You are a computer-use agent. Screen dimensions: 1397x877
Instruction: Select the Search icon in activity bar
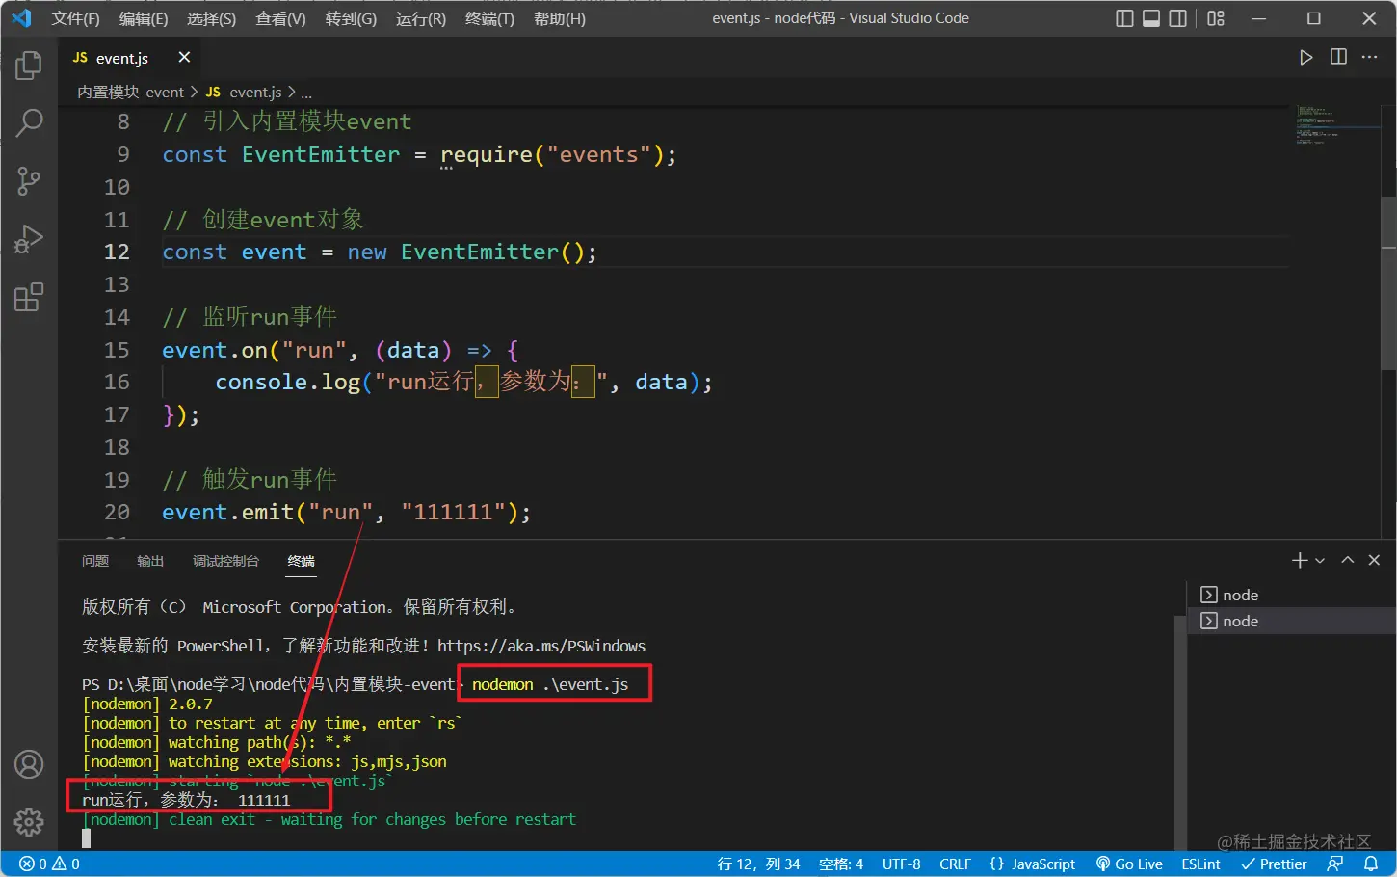coord(28,122)
